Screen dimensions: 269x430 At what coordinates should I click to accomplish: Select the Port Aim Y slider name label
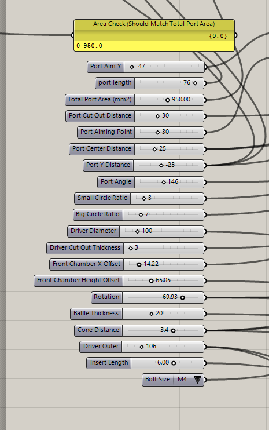(106, 67)
